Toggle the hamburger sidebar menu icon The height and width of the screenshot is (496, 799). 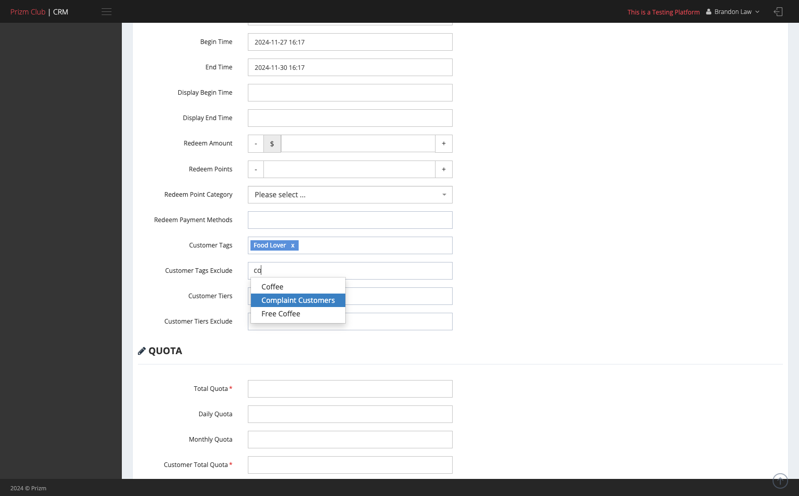click(x=106, y=12)
